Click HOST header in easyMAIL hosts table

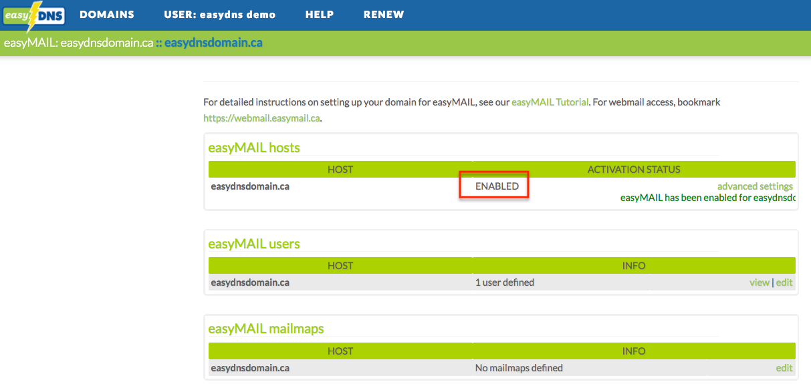pos(340,170)
